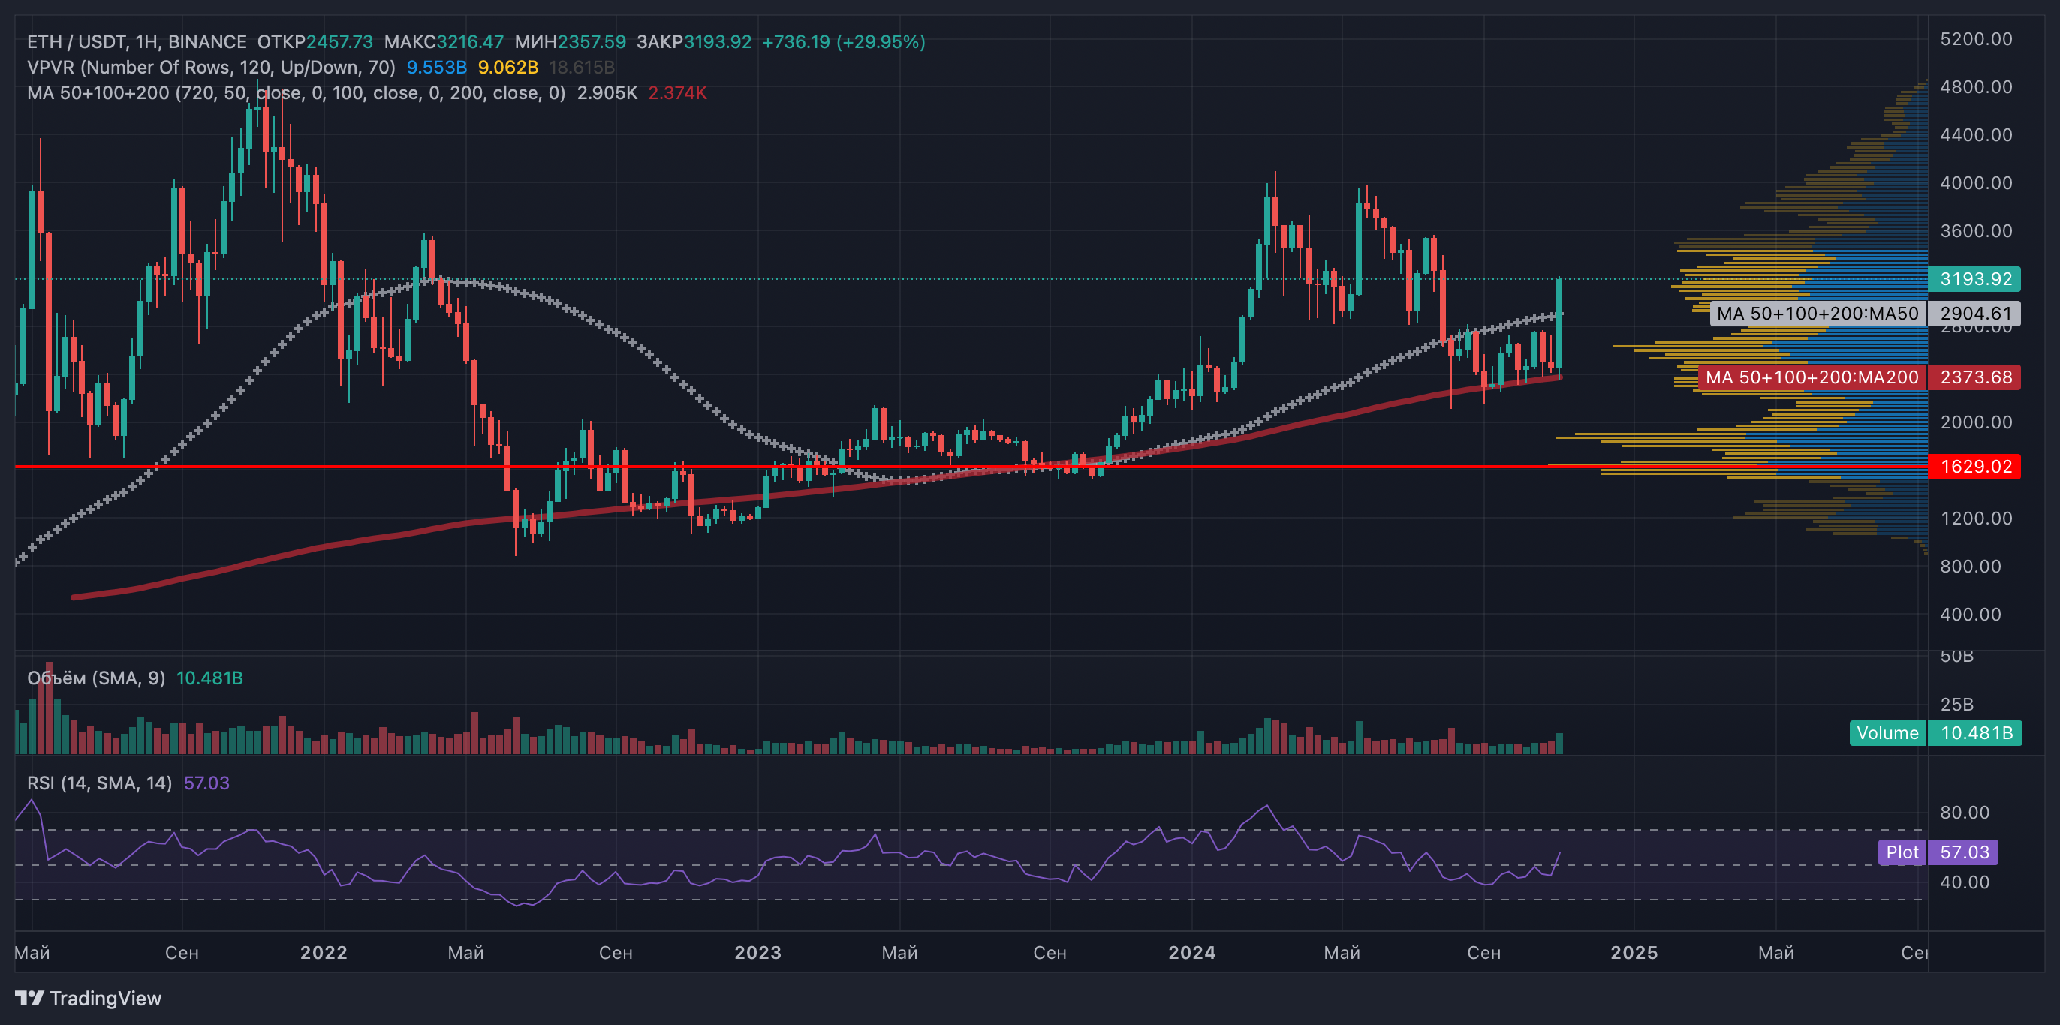Image resolution: width=2060 pixels, height=1025 pixels.
Task: Click the 1200.00 price axis label
Action: pos(1976,518)
